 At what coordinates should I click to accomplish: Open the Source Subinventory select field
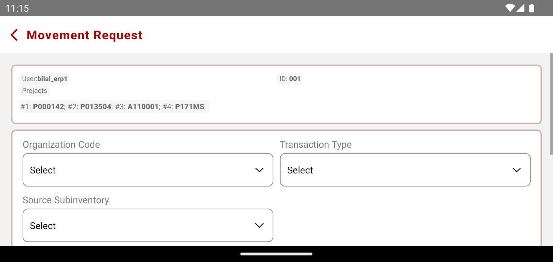tap(148, 226)
